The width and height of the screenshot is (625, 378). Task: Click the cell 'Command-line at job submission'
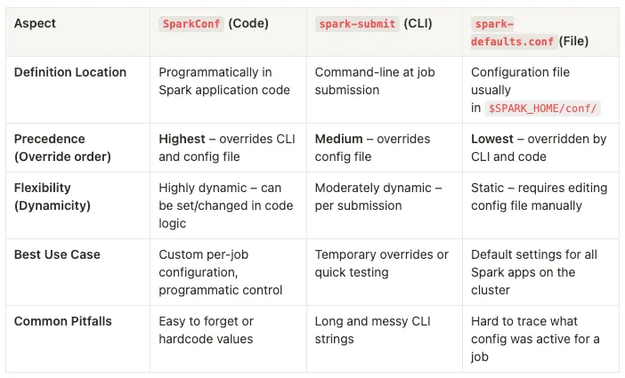coord(375,81)
